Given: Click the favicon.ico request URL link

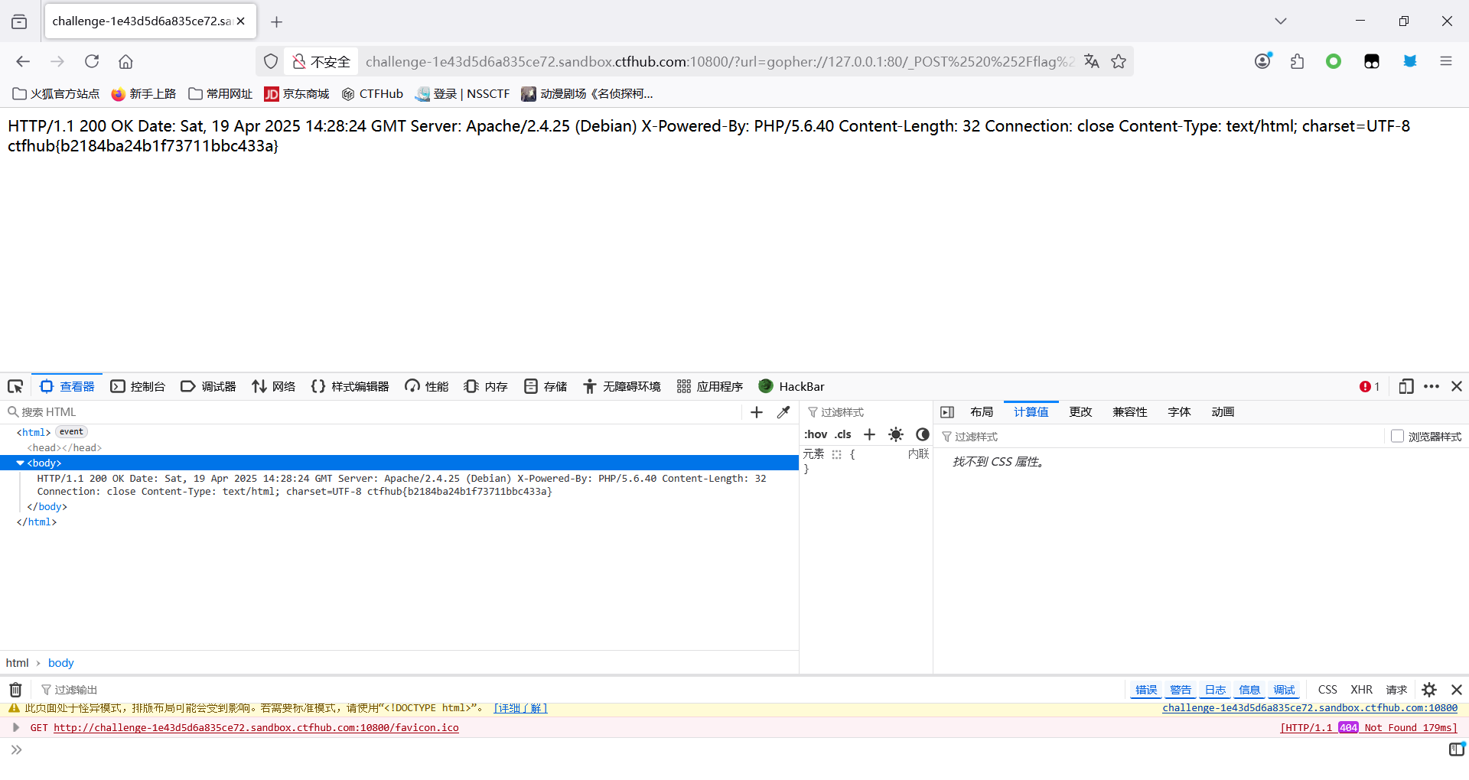Looking at the screenshot, I should pyautogui.click(x=256, y=727).
